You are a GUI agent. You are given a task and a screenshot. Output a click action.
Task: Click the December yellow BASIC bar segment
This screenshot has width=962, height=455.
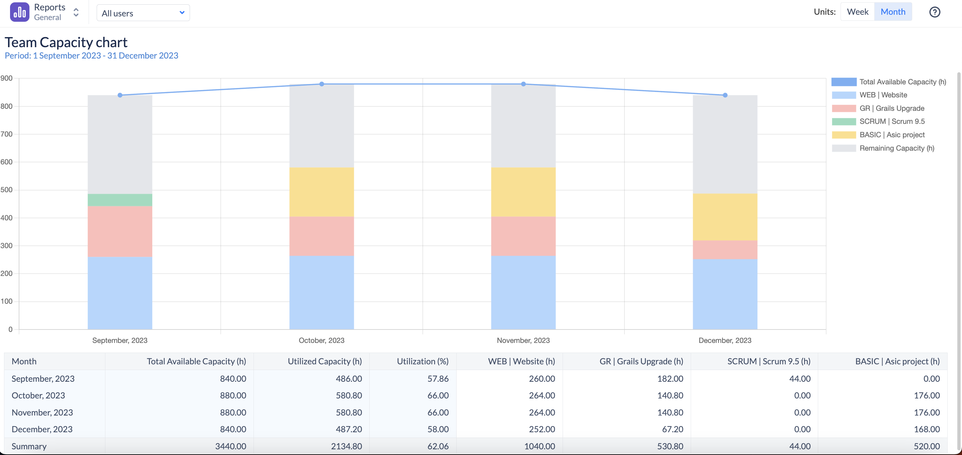(x=725, y=217)
